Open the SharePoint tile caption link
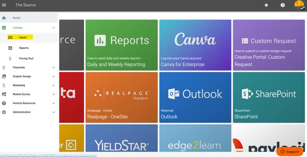The image size is (307, 157). [x=246, y=117]
